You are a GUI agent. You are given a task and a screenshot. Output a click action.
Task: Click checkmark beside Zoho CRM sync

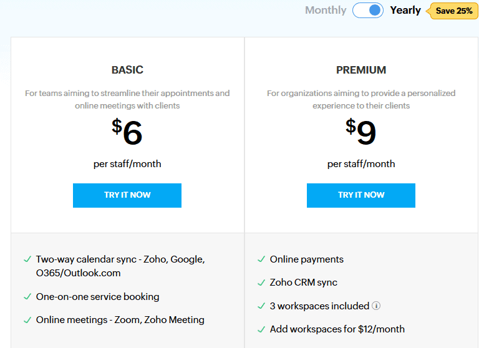(261, 283)
